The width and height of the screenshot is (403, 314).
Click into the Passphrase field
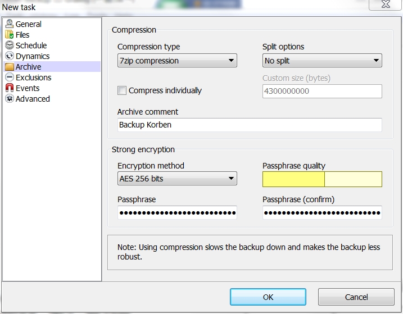point(177,212)
